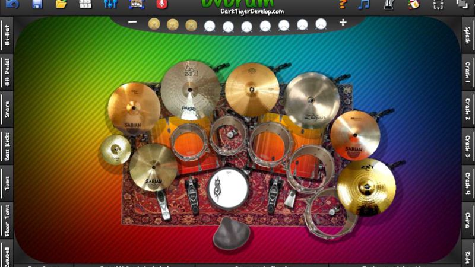Screen dimensions: 475x267
Task: Select the first white drum icon in bar
Action: (x=210, y=26)
